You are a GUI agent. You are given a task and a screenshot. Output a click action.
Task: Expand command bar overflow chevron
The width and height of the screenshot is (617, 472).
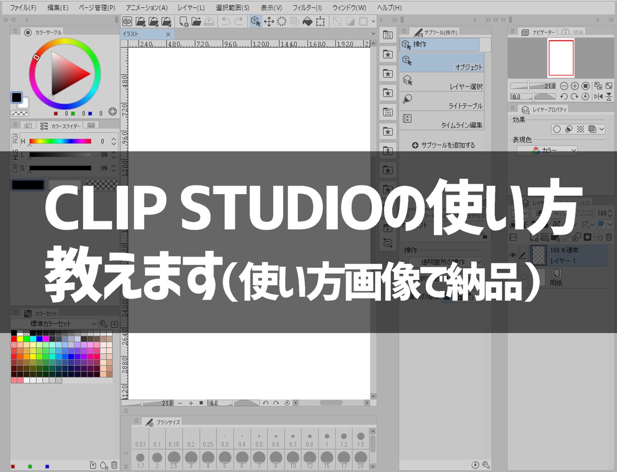pyautogui.click(x=373, y=21)
